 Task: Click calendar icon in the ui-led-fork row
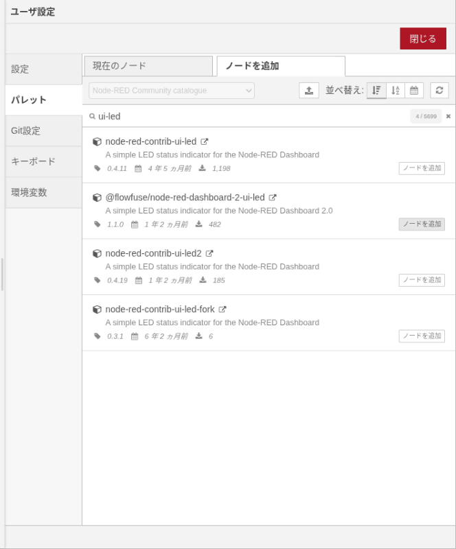tap(135, 336)
